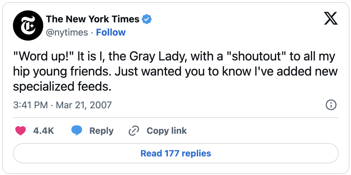Click "specialized feeds." in the tweet's last line
Viewport: 351px width, 175px height.
tap(62, 86)
